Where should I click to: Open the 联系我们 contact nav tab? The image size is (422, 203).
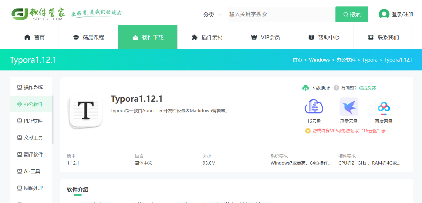(x=383, y=37)
